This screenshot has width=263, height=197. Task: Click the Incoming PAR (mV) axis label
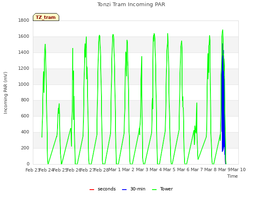click(x=5, y=93)
